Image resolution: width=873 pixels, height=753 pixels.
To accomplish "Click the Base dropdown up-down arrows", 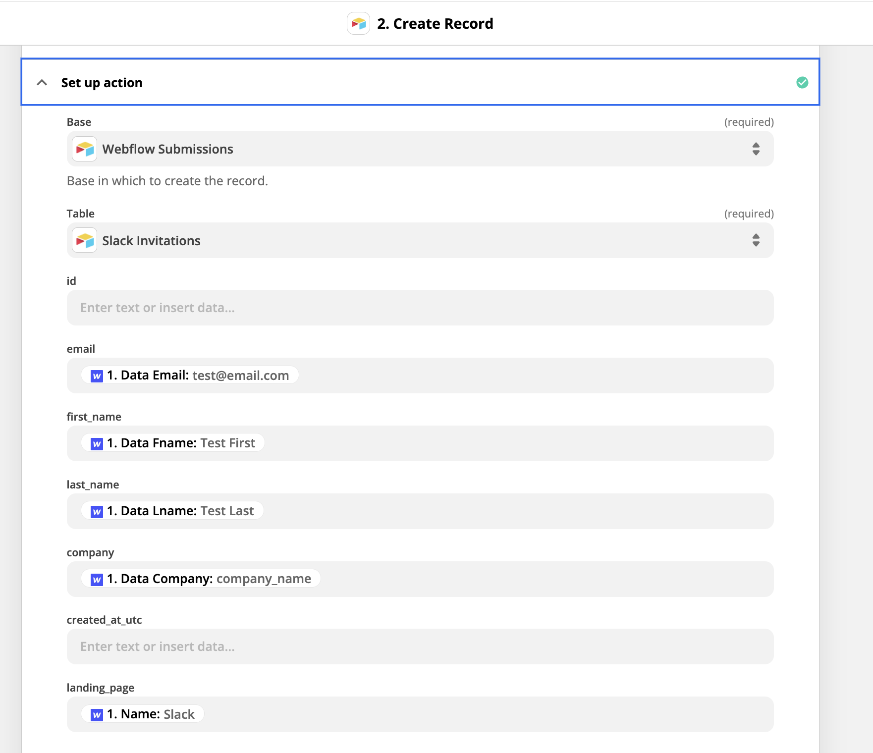I will coord(756,149).
